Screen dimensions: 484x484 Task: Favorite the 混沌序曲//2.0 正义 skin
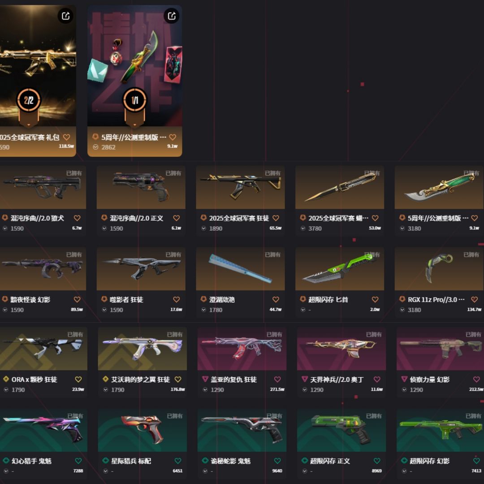176,218
